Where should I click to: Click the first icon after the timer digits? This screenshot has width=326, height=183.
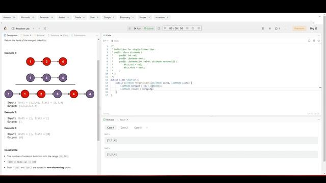(x=187, y=28)
